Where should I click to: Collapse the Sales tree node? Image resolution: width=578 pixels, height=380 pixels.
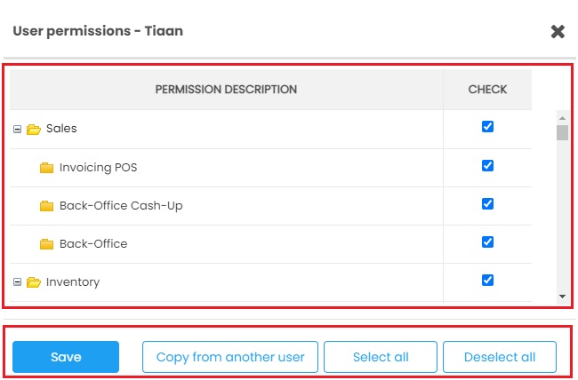click(x=17, y=130)
